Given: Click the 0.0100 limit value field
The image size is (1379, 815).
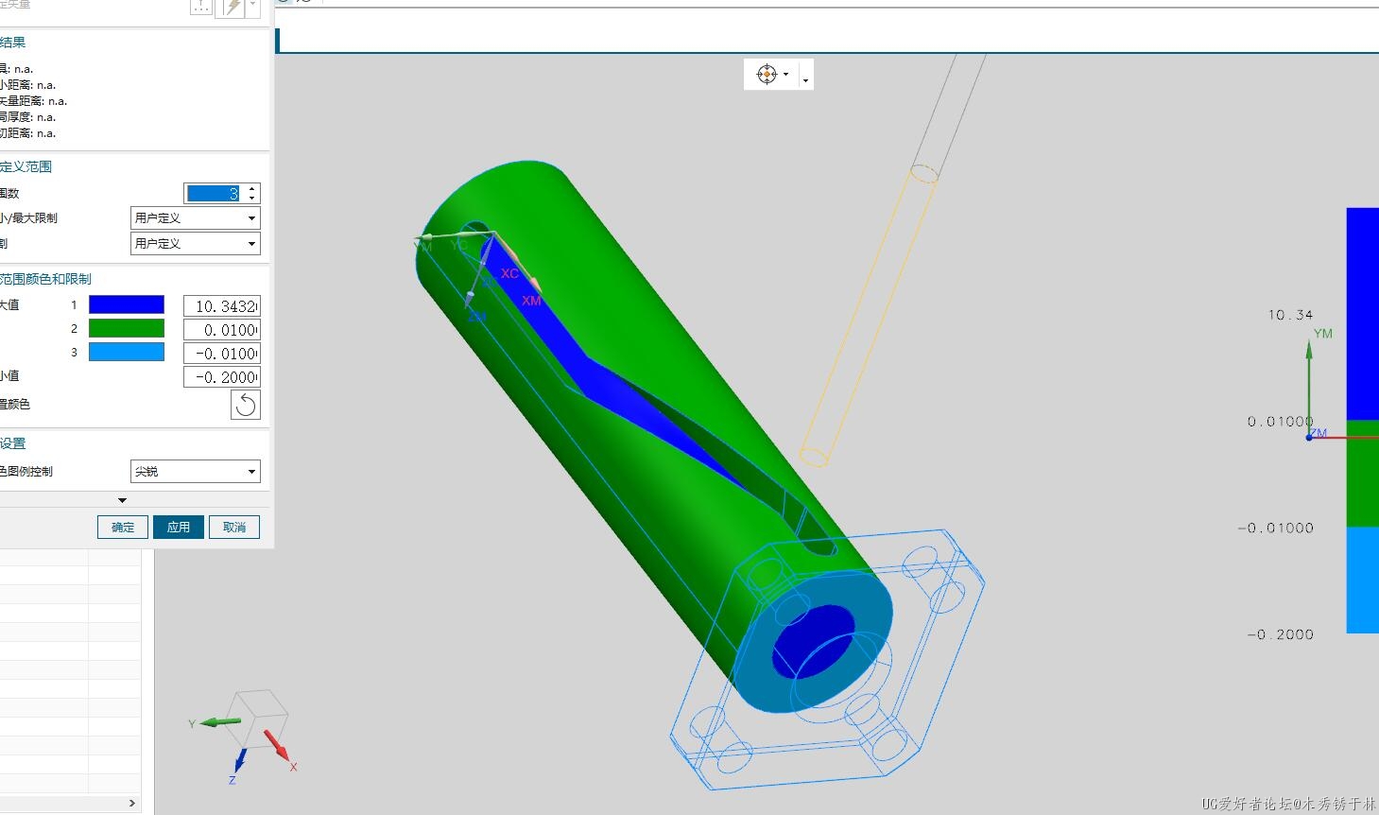Looking at the screenshot, I should click(222, 330).
